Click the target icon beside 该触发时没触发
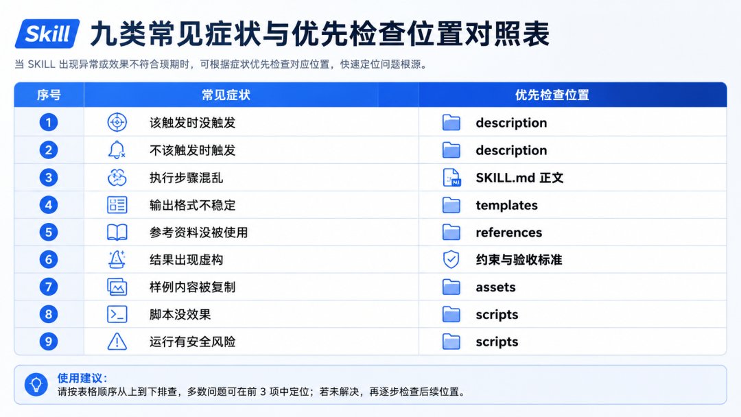This screenshot has height=417, width=741. click(117, 123)
